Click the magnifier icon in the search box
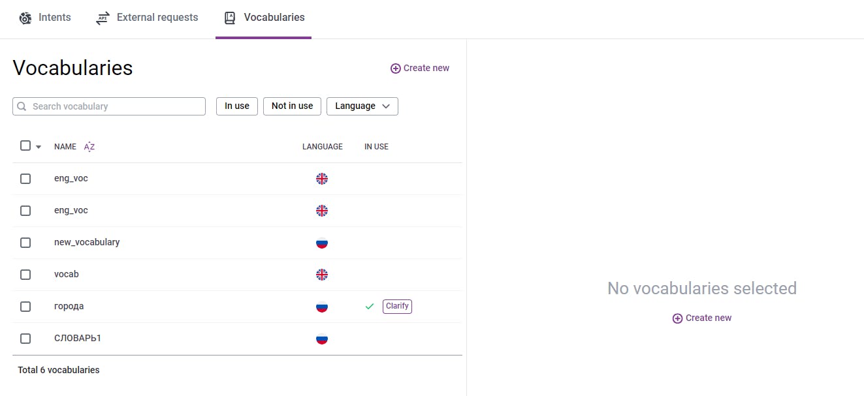 [x=22, y=106]
